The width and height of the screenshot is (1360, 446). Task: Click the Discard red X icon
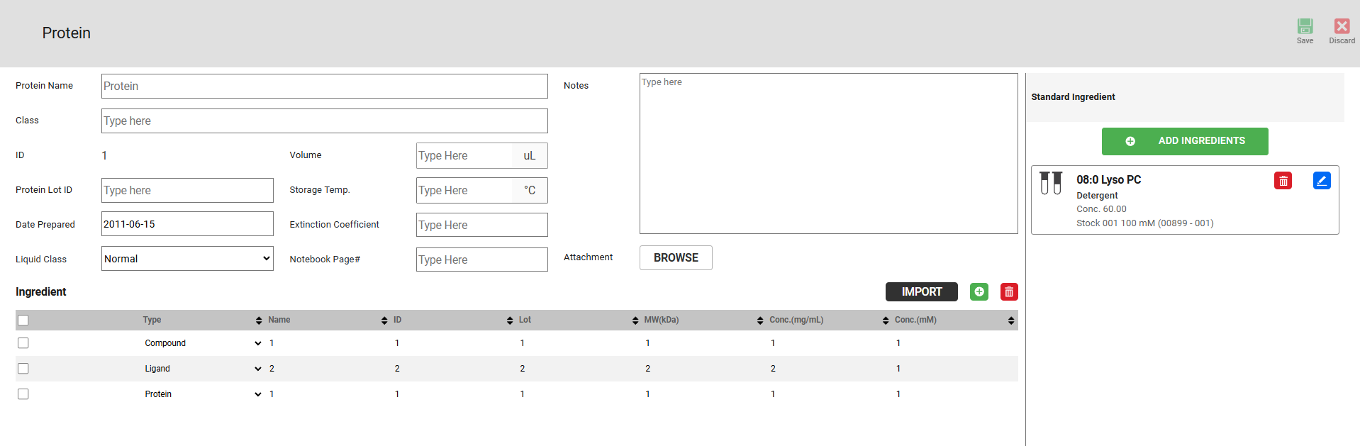(x=1342, y=27)
